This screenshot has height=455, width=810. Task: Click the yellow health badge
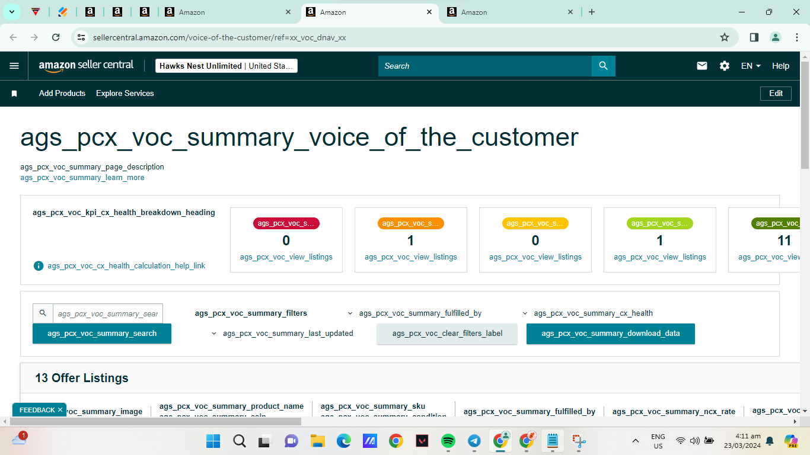tap(535, 223)
